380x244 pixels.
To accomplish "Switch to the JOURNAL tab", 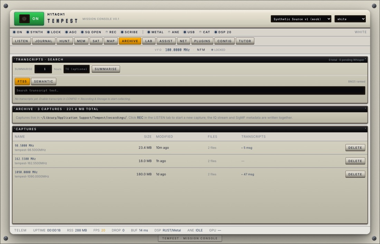I will (44, 41).
